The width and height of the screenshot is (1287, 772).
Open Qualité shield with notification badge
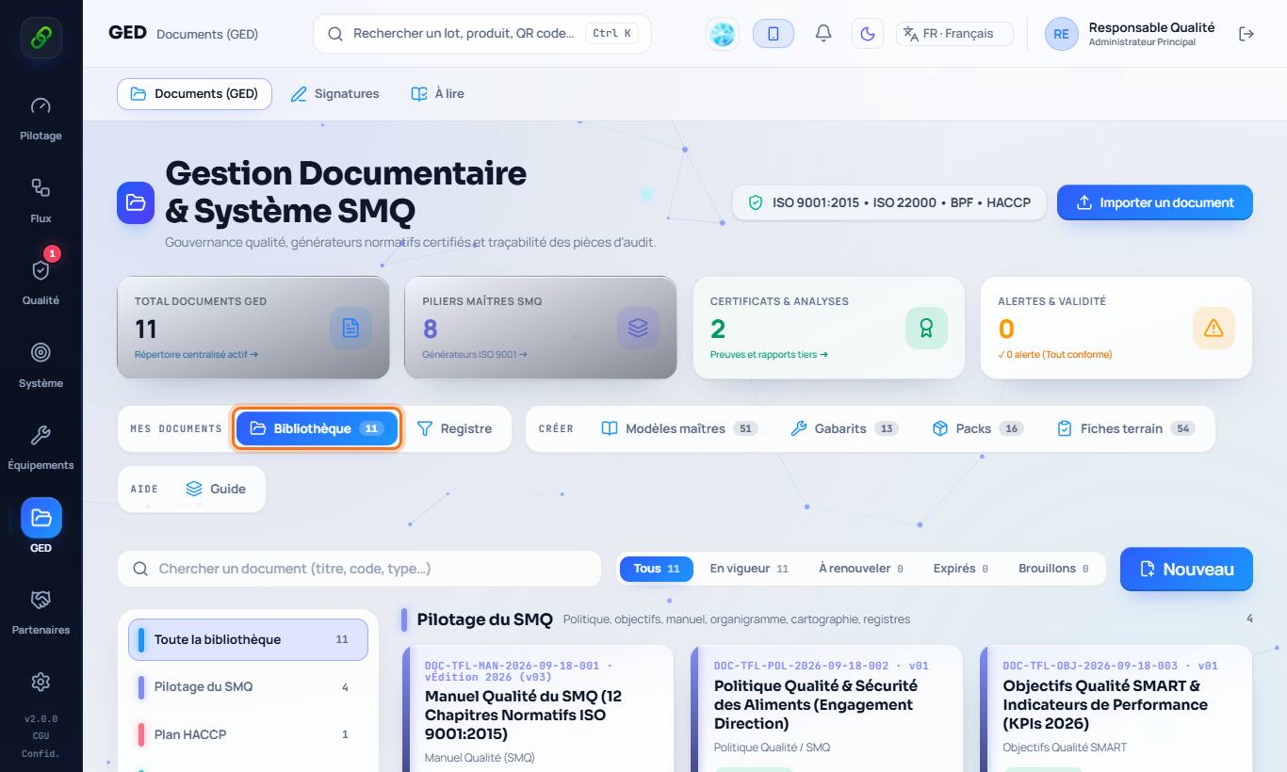[41, 281]
